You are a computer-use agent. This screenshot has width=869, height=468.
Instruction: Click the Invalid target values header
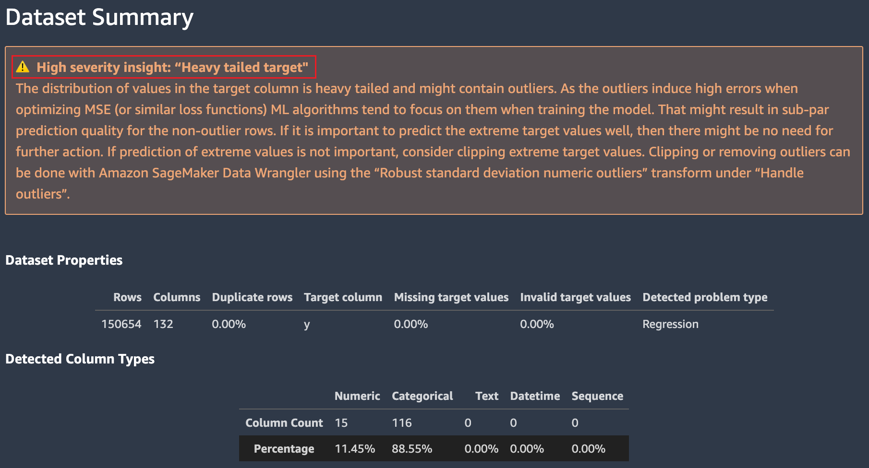pos(575,297)
